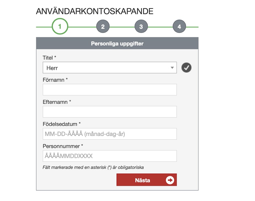Click the Personliga uppgifter section header
Image resolution: width=255 pixels, height=201 pixels.
117,43
